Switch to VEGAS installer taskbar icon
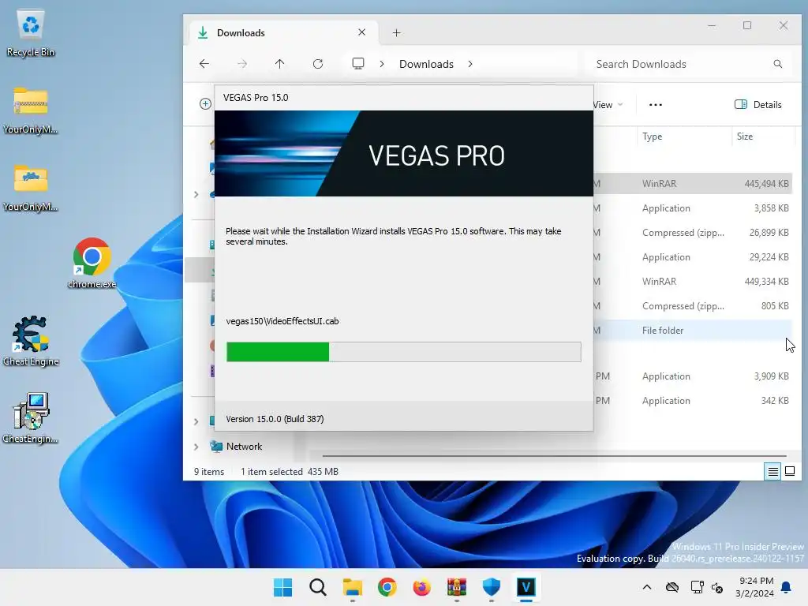This screenshot has height=606, width=808. tap(526, 587)
